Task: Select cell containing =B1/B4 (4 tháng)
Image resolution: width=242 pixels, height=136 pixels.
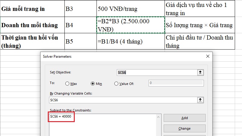Action: tap(131, 41)
